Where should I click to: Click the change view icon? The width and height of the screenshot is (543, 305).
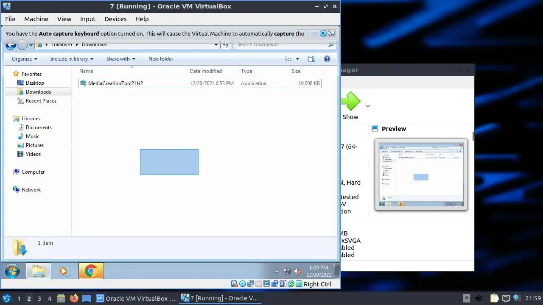coord(288,59)
